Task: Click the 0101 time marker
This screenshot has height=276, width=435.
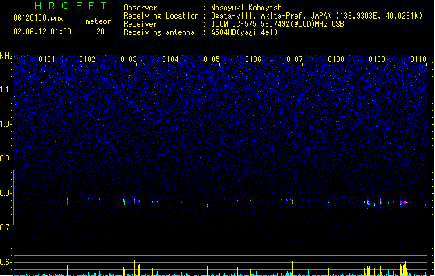Action: click(47, 59)
